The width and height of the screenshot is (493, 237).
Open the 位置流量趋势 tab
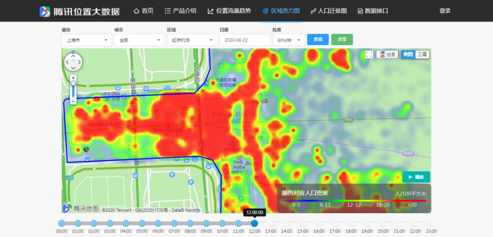pyautogui.click(x=229, y=11)
